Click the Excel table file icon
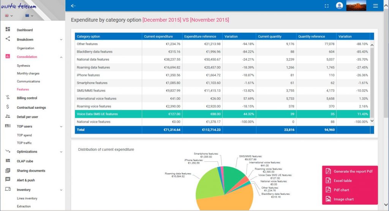The height and width of the screenshot is (211, 389). [x=328, y=180]
